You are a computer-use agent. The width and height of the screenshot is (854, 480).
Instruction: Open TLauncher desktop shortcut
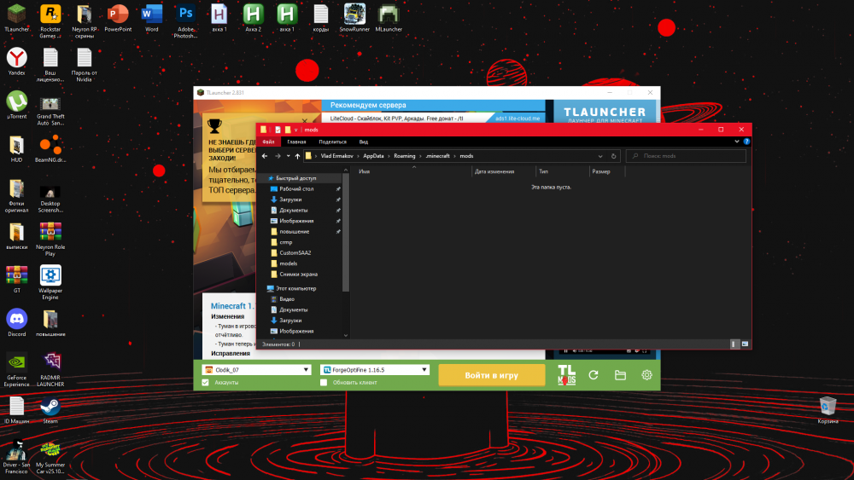[16, 18]
